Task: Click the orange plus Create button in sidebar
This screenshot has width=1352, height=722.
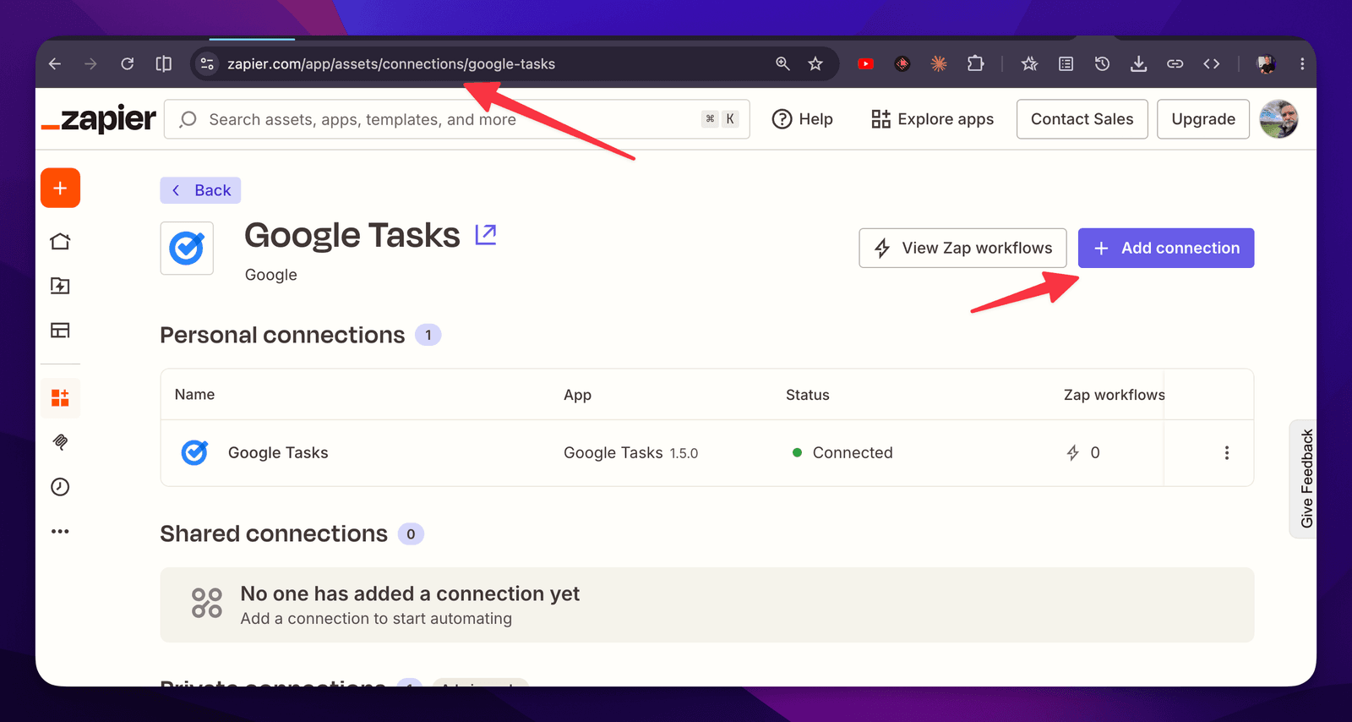Action: tap(60, 188)
